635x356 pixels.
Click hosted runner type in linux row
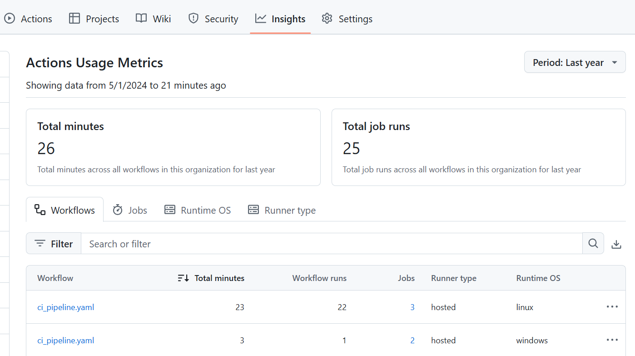(x=443, y=307)
